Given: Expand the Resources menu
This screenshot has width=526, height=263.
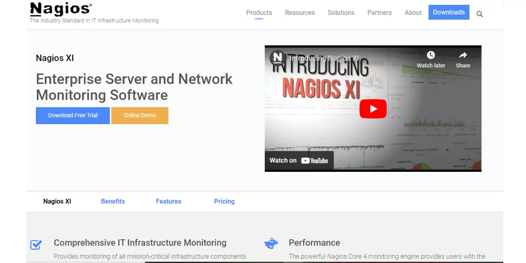Looking at the screenshot, I should click(300, 13).
